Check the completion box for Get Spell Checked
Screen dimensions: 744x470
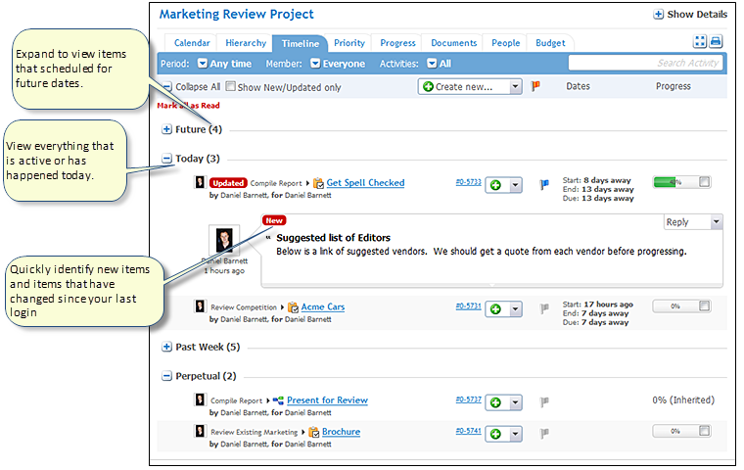[x=705, y=182]
